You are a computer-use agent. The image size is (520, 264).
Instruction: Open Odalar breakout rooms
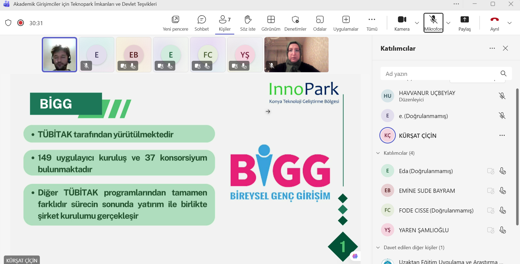320,23
